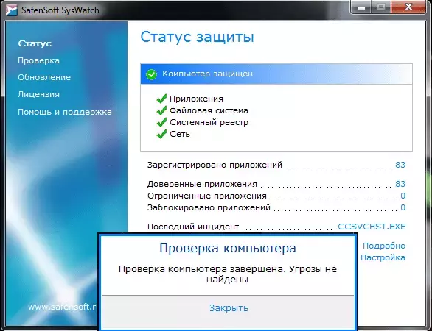The width and height of the screenshot is (432, 331).
Task: Maximize the SafenSoft SysWatch window
Action: tap(381, 7)
